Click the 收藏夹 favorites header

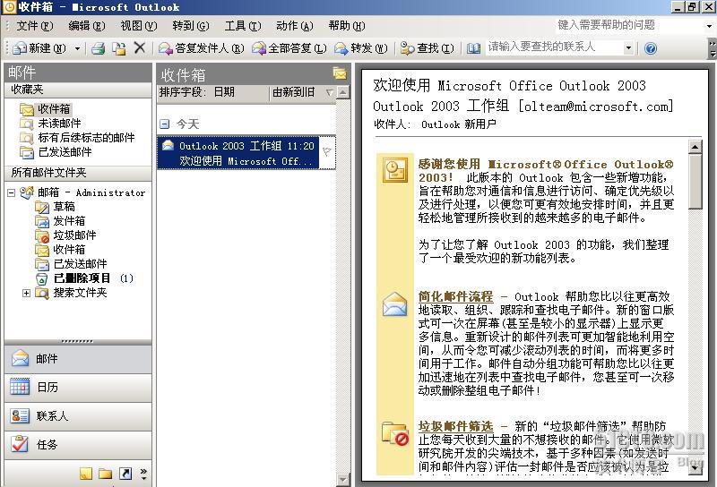78,90
